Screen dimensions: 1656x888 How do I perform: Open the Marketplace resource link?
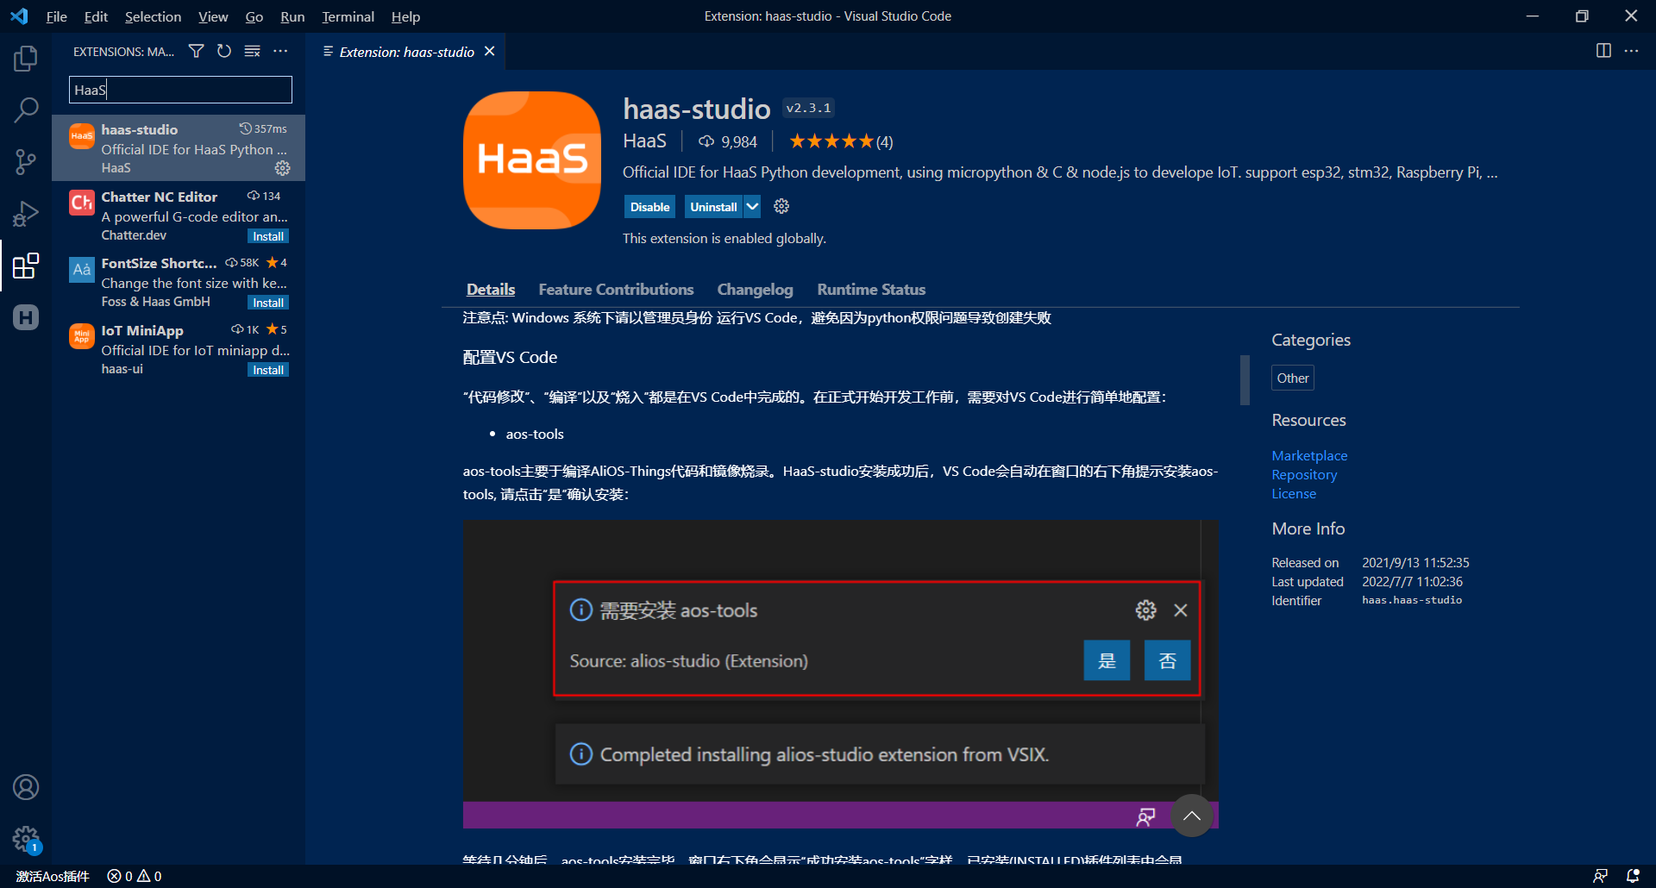pyautogui.click(x=1309, y=455)
